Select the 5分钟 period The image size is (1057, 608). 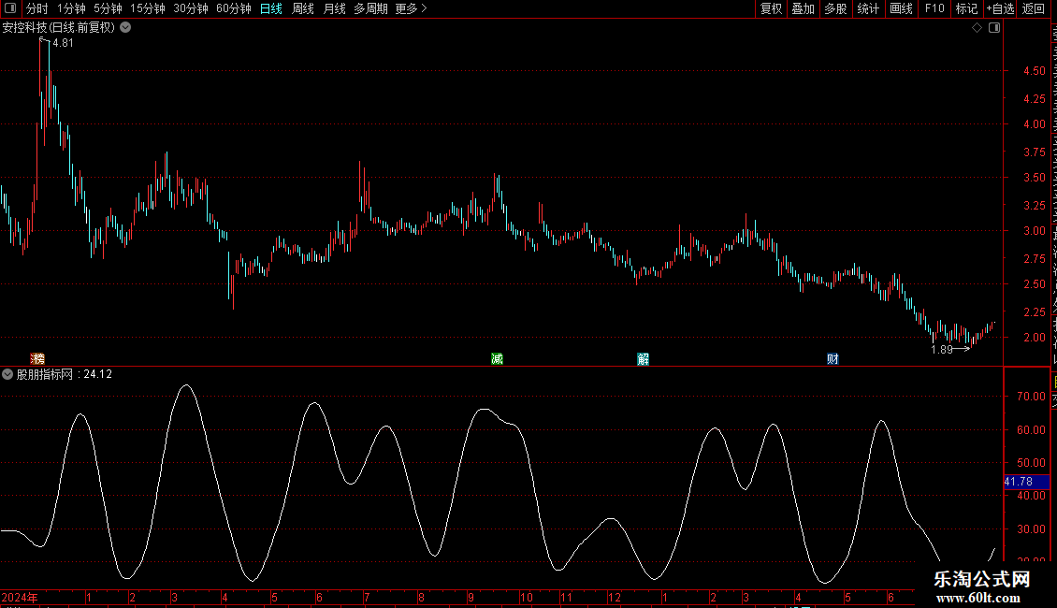click(108, 8)
